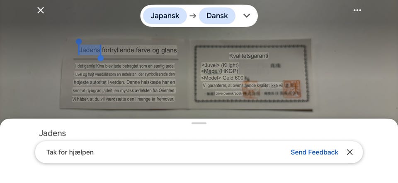The width and height of the screenshot is (398, 183).
Task: Select the <Made> (HKGP) text line
Action: pos(220,71)
